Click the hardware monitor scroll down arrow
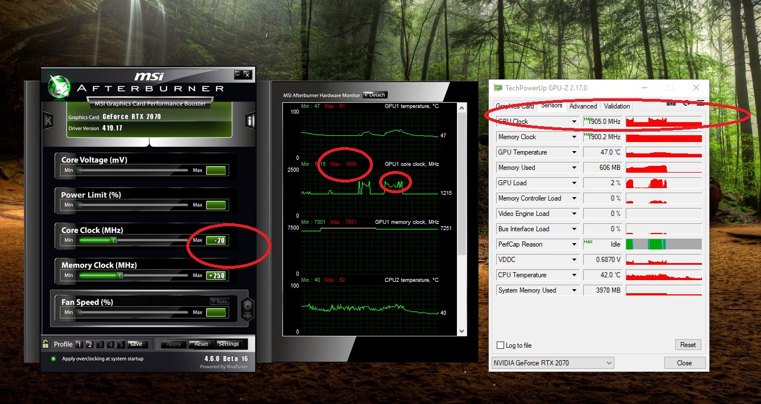This screenshot has width=761, height=404. [462, 331]
